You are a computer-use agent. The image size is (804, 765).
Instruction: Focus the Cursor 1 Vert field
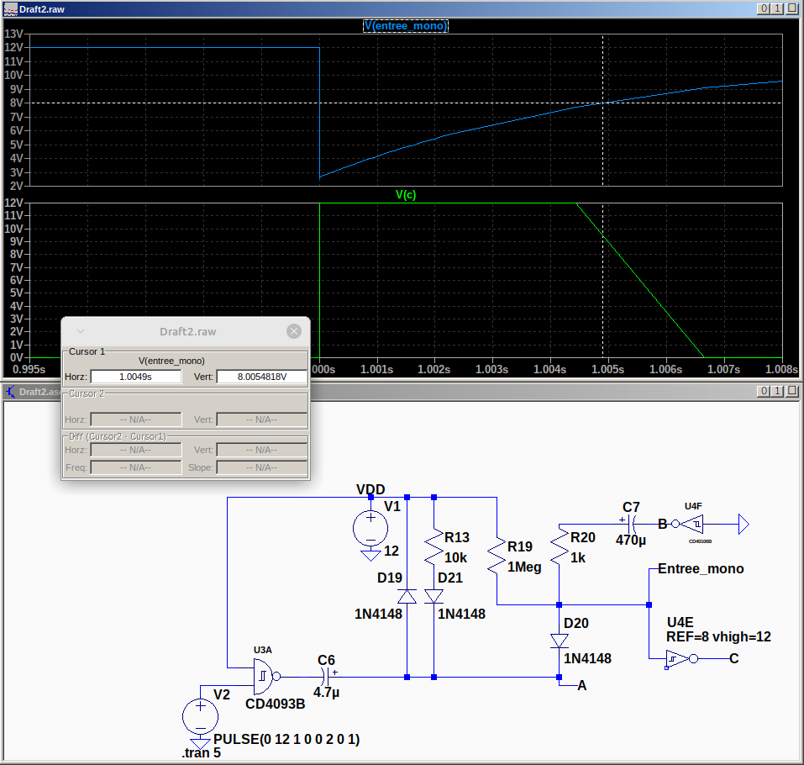point(261,377)
